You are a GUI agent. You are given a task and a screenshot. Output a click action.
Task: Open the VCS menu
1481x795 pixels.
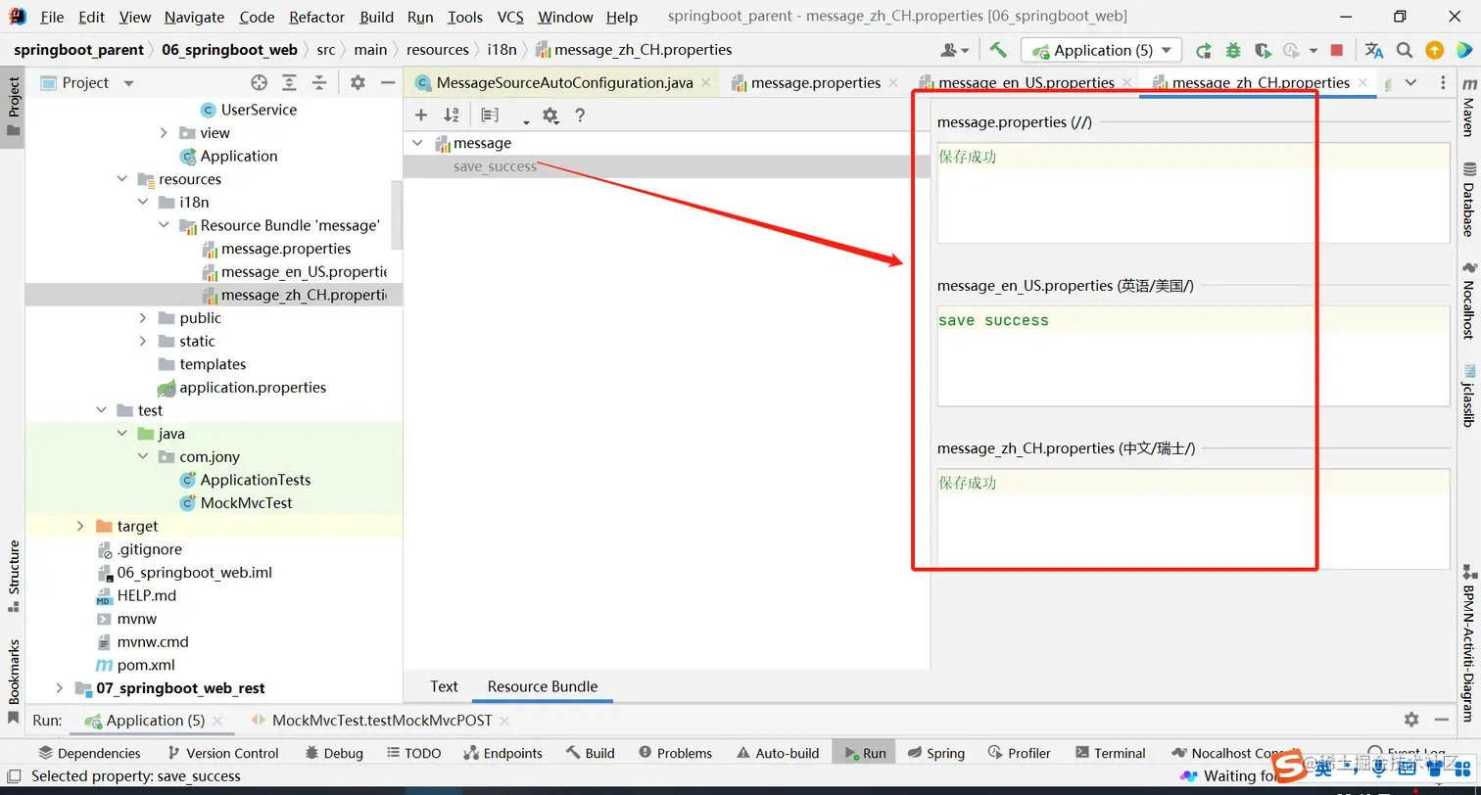coord(510,17)
